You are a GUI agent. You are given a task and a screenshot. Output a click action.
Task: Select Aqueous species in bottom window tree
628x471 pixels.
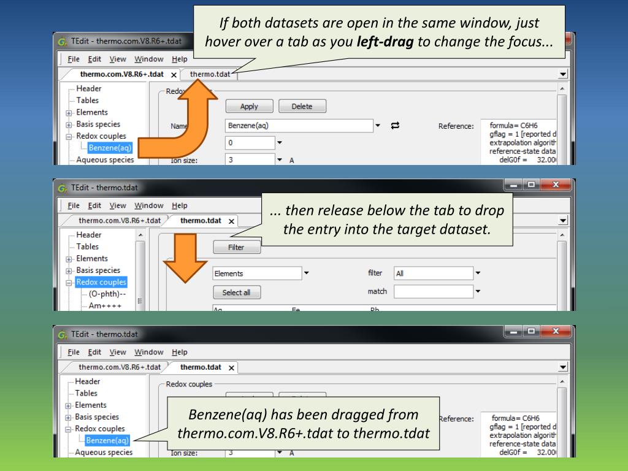coord(103,452)
